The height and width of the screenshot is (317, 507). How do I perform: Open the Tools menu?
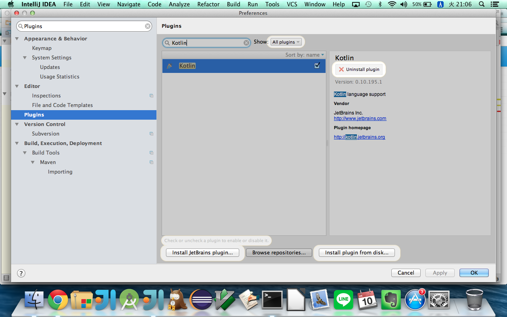272,4
